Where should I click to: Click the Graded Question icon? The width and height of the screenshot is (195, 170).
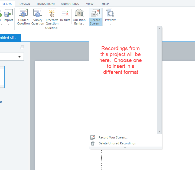23,13
